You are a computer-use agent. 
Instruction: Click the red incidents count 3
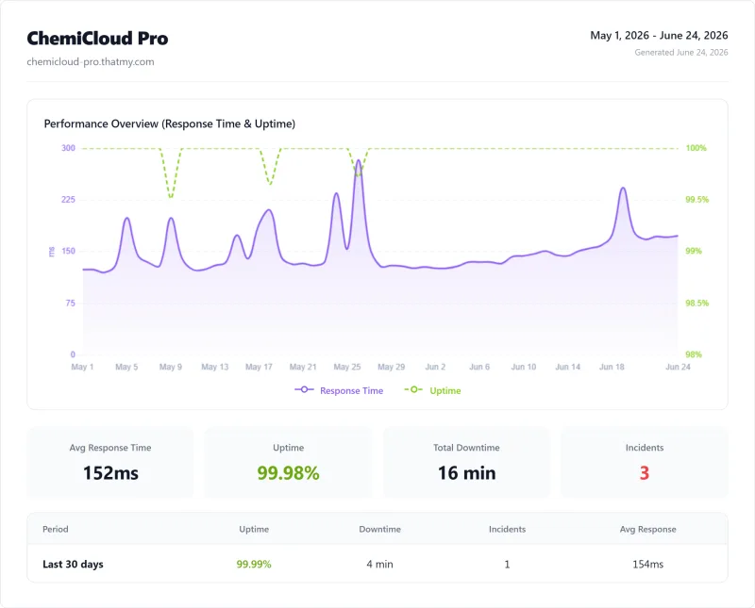pos(645,473)
